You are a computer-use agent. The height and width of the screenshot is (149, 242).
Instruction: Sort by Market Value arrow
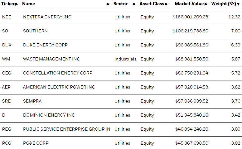(x=206, y=4)
